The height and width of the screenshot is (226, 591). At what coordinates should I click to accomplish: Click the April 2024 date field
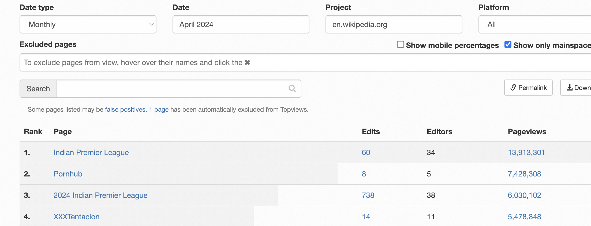tap(241, 24)
